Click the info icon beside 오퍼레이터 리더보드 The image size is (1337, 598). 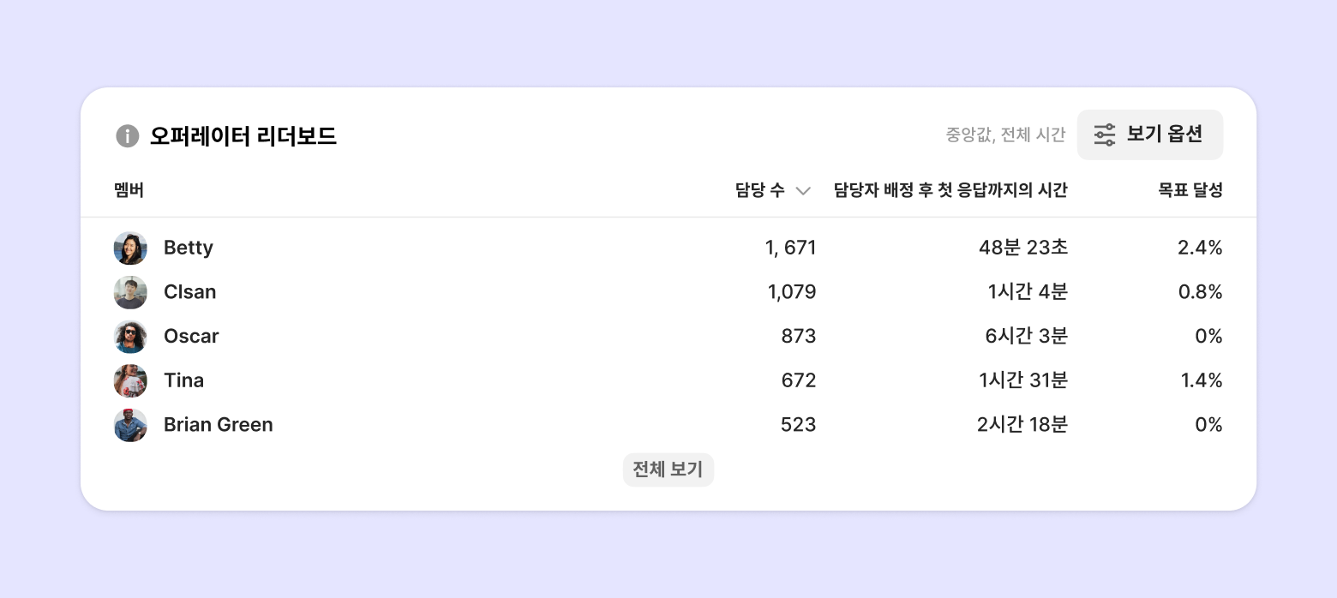click(127, 135)
